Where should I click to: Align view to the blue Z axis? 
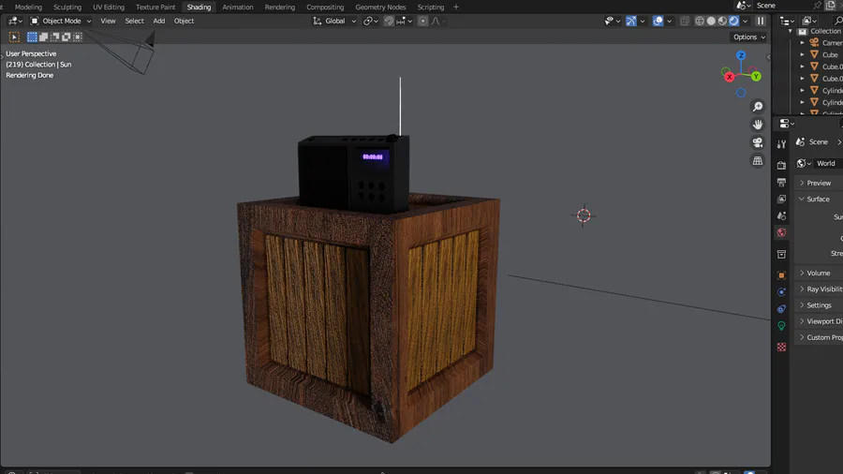pos(741,55)
